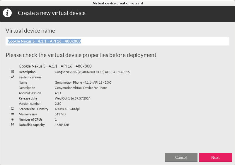The height and width of the screenshot is (165, 235).
Task: Click the 'System version' label
Action: [30, 77]
